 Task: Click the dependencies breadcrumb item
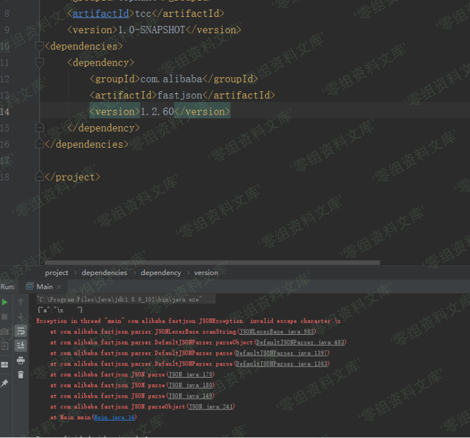(104, 273)
